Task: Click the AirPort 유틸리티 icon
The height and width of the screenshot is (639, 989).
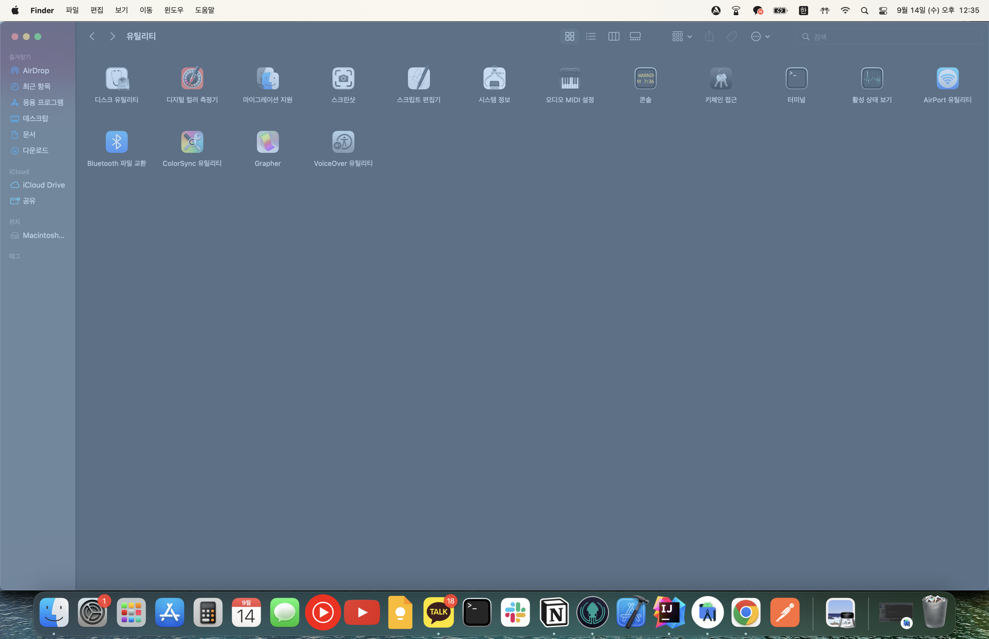Action: 948,78
